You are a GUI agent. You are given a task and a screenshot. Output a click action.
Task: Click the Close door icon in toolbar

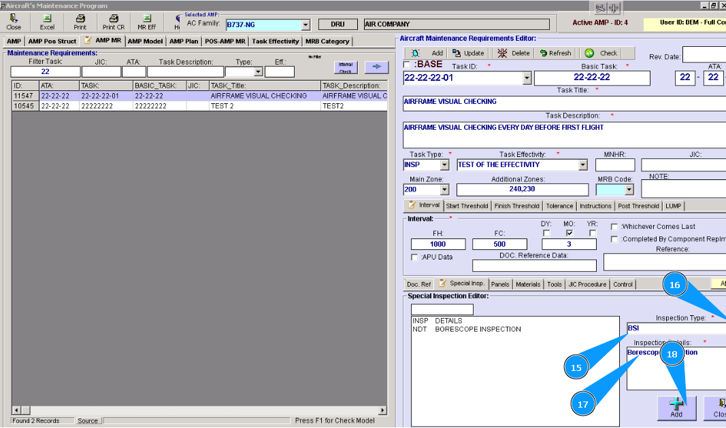tap(14, 18)
